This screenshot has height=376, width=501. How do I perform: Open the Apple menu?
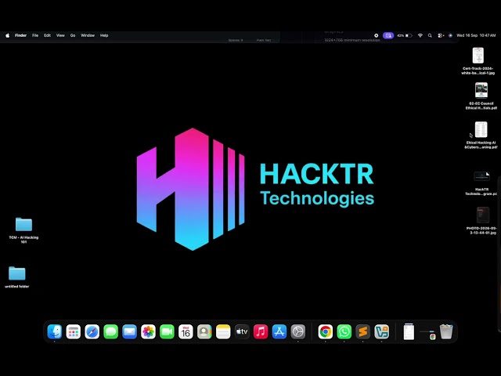pos(7,35)
